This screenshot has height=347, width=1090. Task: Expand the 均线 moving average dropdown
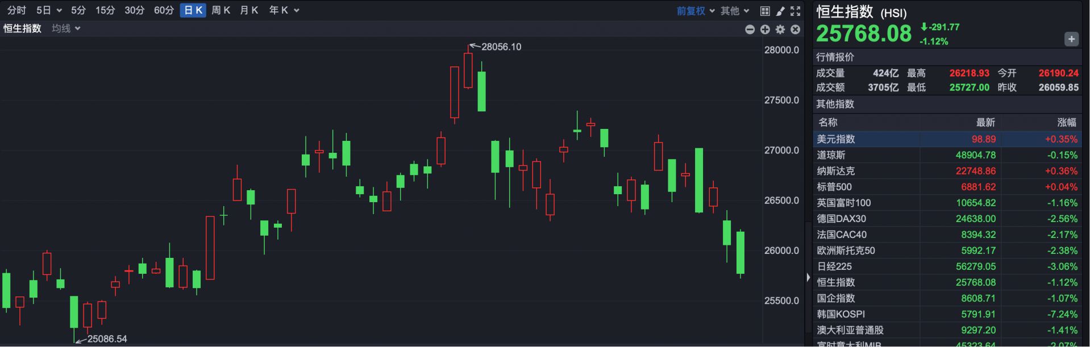point(66,28)
